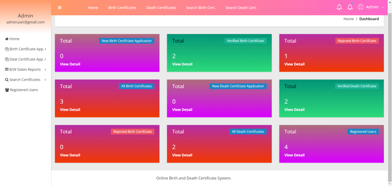The height and width of the screenshot is (186, 392).
Task: Check the second bell notifications
Action: point(350,7)
